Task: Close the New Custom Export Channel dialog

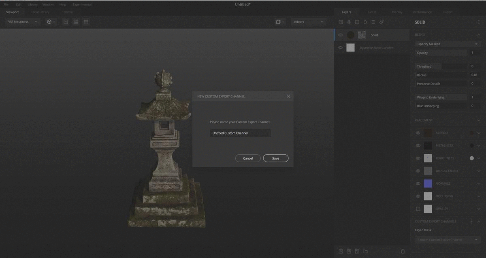Action: pos(288,96)
